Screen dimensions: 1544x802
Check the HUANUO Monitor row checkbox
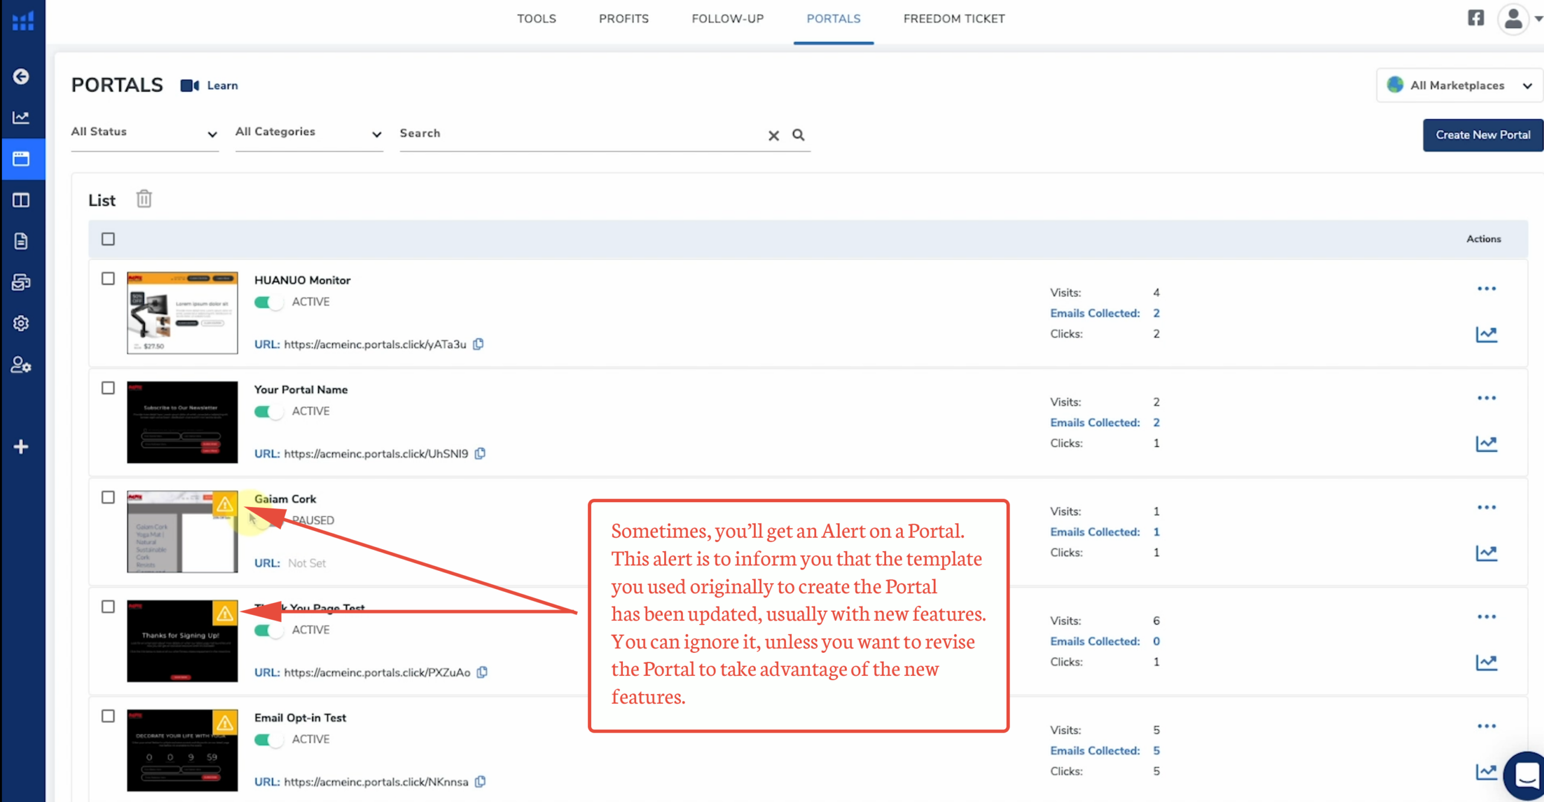click(x=108, y=279)
